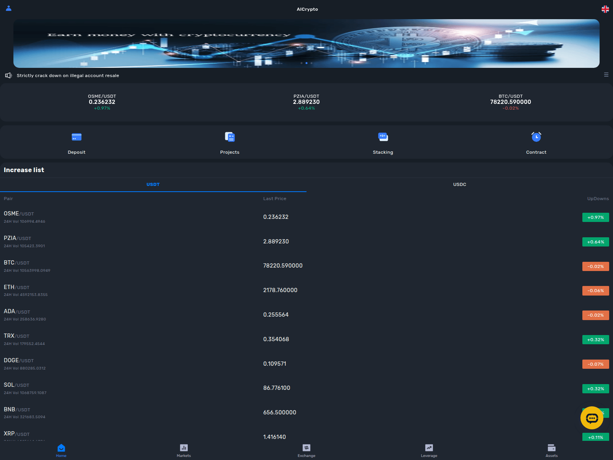Click XRP last price 1.416140

point(275,437)
